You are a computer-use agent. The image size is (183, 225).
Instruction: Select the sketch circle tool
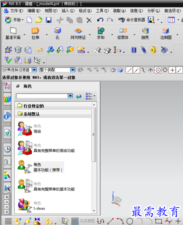(x=130, y=221)
